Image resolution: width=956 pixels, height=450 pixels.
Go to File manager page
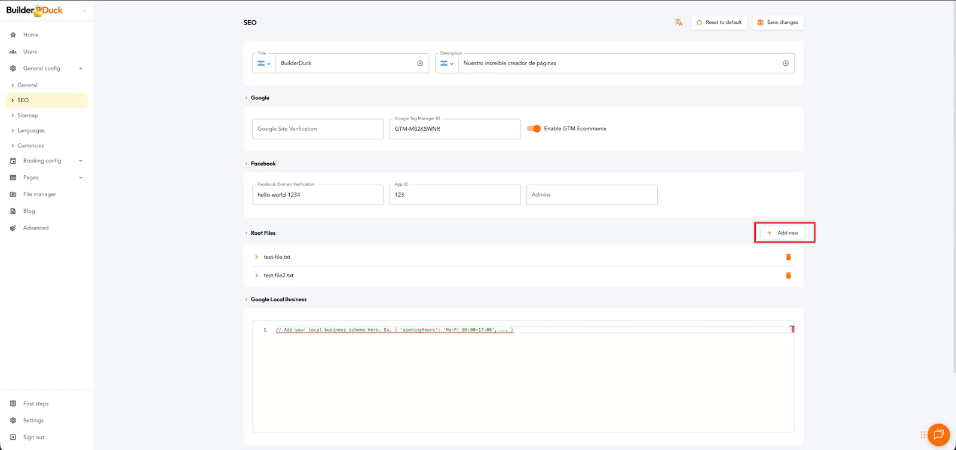point(39,194)
